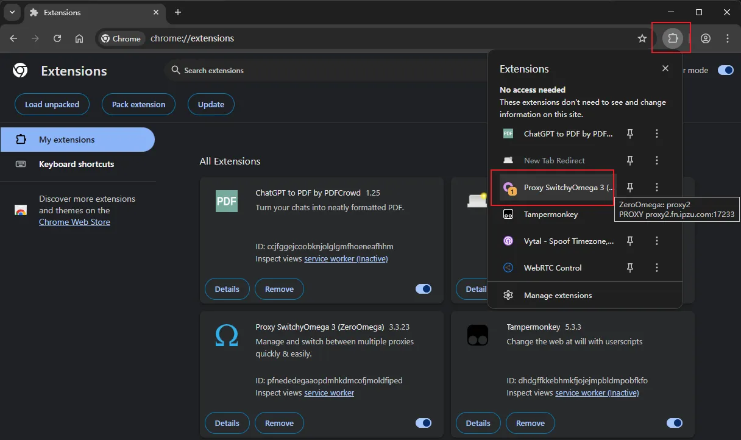The width and height of the screenshot is (741, 440).
Task: Open more options for ChatGPT to PDF
Action: point(657,133)
